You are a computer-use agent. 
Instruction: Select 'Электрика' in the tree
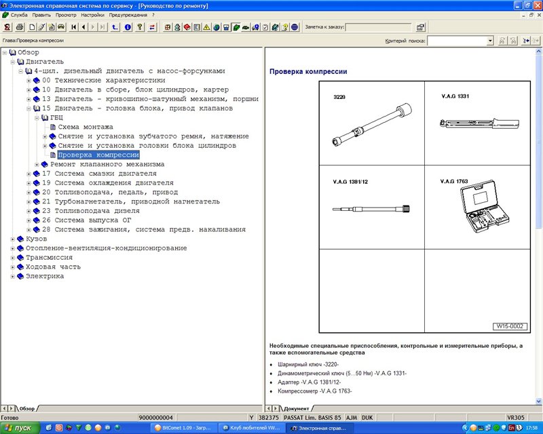tap(45, 277)
